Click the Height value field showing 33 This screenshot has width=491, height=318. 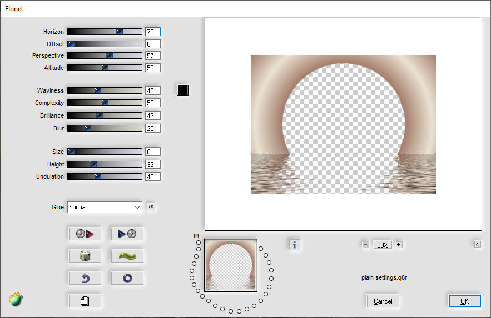pyautogui.click(x=153, y=164)
